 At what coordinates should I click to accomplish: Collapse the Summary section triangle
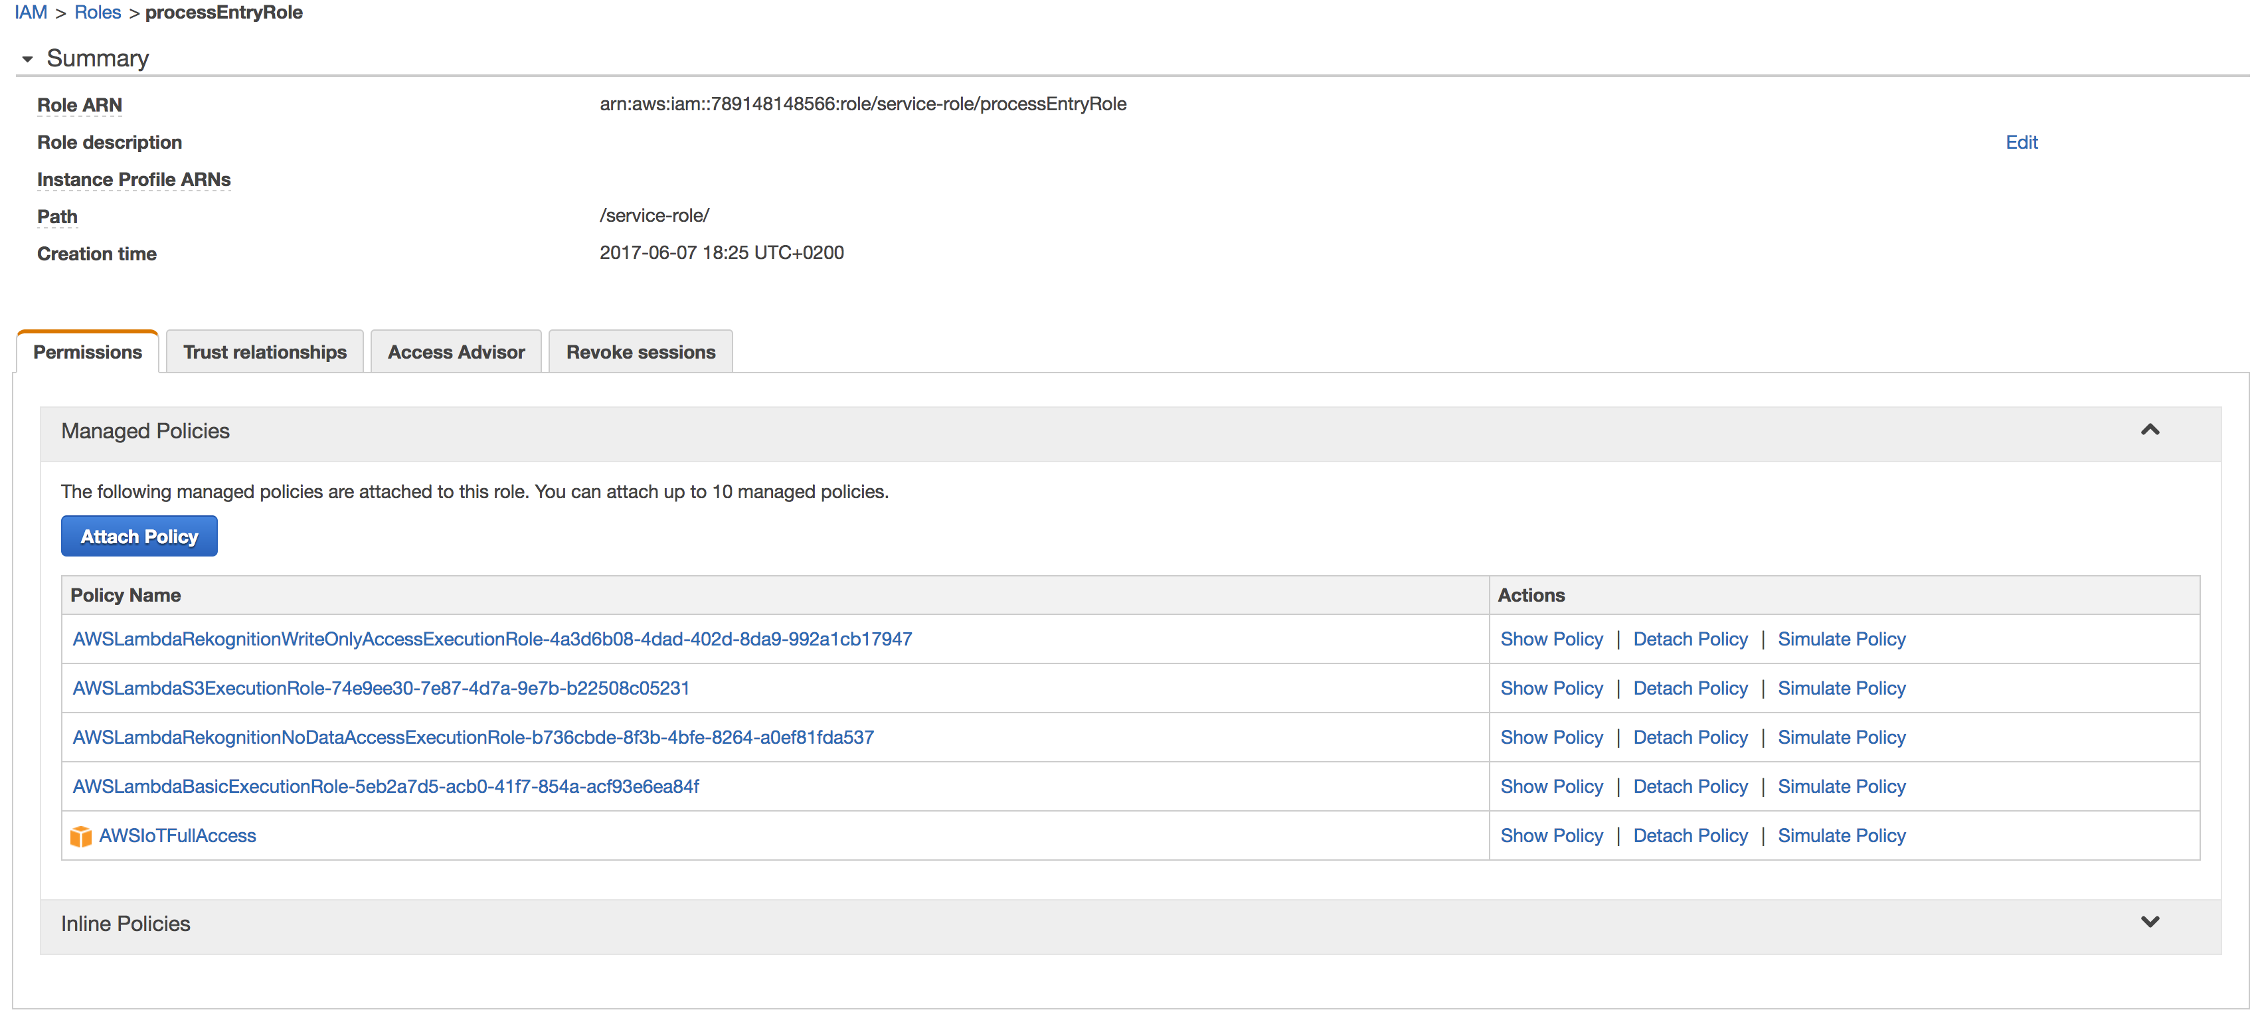point(27,60)
